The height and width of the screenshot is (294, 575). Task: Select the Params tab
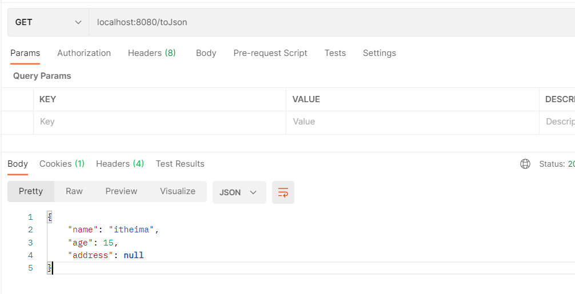[25, 53]
